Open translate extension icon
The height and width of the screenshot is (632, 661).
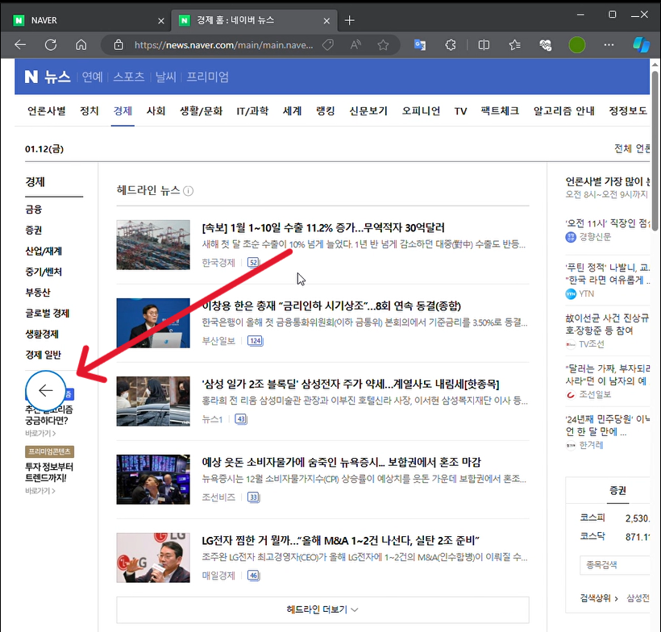pyautogui.click(x=420, y=44)
